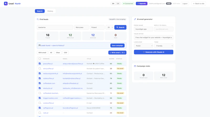Image resolution: width=210 pixels, height=117 pixels.
Task: Uncheck the triggerroastery.com row checkbox
Action: [40, 98]
